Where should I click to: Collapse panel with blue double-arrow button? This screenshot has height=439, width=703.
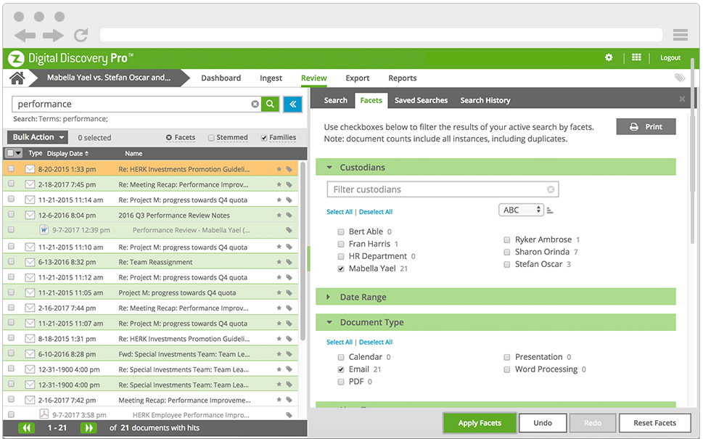(x=292, y=104)
